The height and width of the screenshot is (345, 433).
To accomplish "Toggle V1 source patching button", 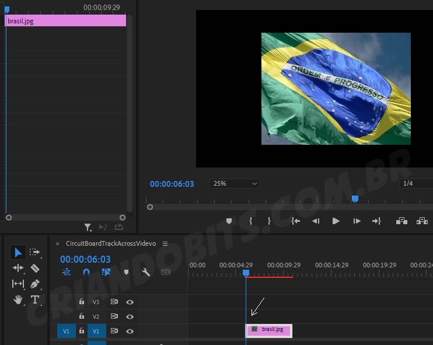I will coord(67,331).
